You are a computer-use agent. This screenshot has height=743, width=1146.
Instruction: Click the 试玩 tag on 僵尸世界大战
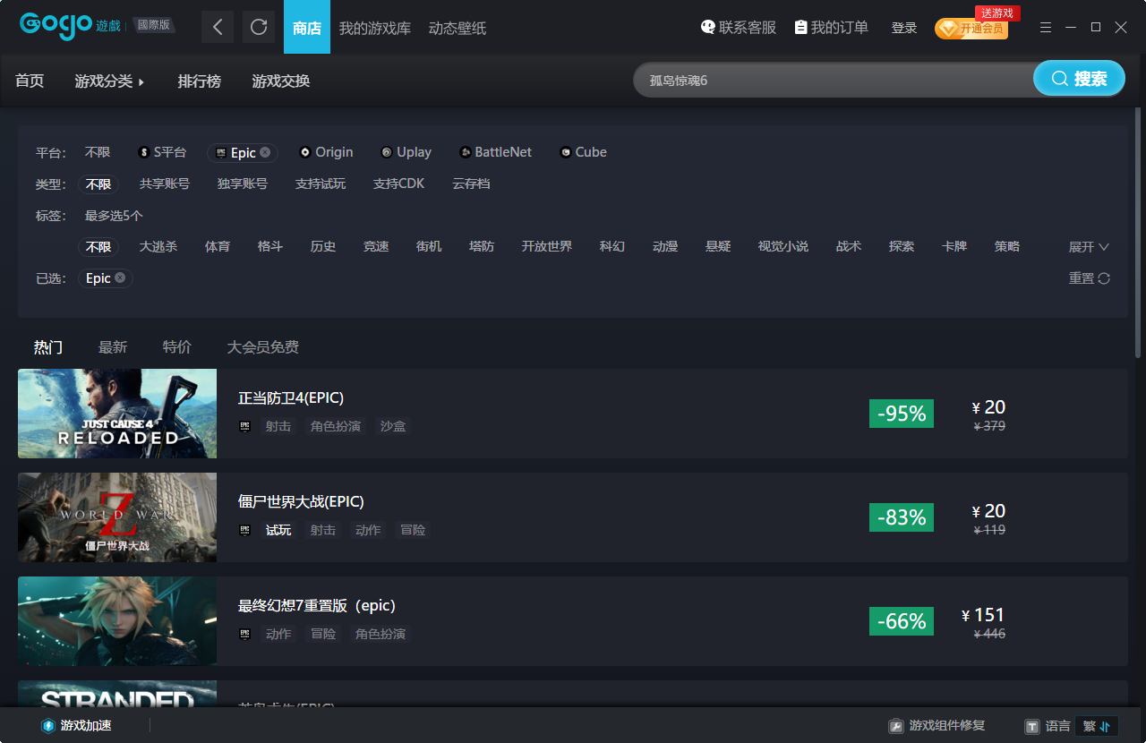pyautogui.click(x=278, y=530)
